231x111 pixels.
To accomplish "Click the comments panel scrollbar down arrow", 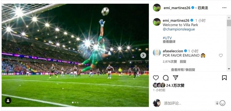I will coord(229,69).
